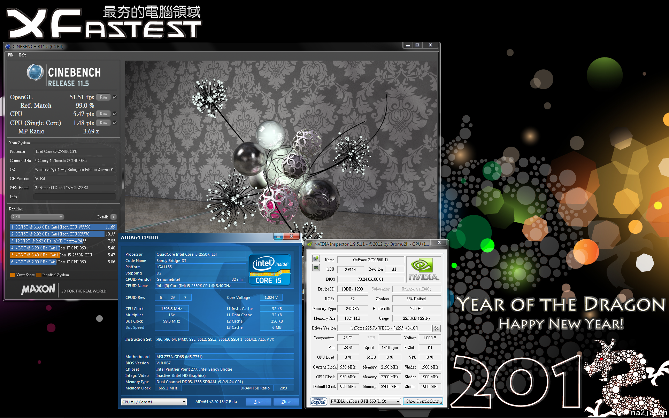The height and width of the screenshot is (418, 669).
Task: Click the NVIDIA Inspector title bar icon
Action: (310, 244)
